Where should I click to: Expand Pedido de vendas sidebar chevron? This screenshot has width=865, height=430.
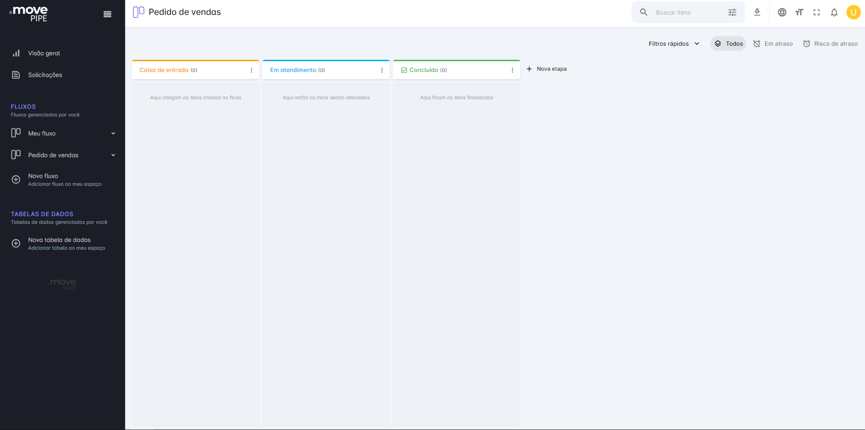[x=113, y=155]
